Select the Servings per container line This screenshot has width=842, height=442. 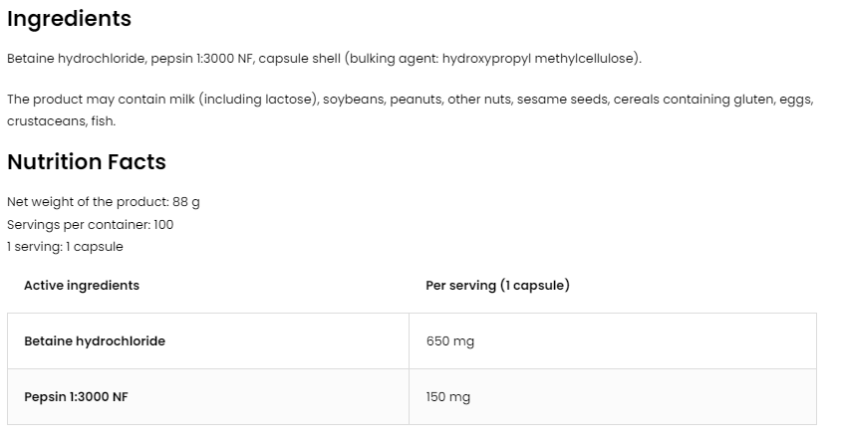coord(91,225)
